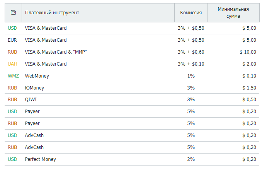Click the wallet icon in table header
Viewport: 267px width, 169px height.
coord(13,13)
